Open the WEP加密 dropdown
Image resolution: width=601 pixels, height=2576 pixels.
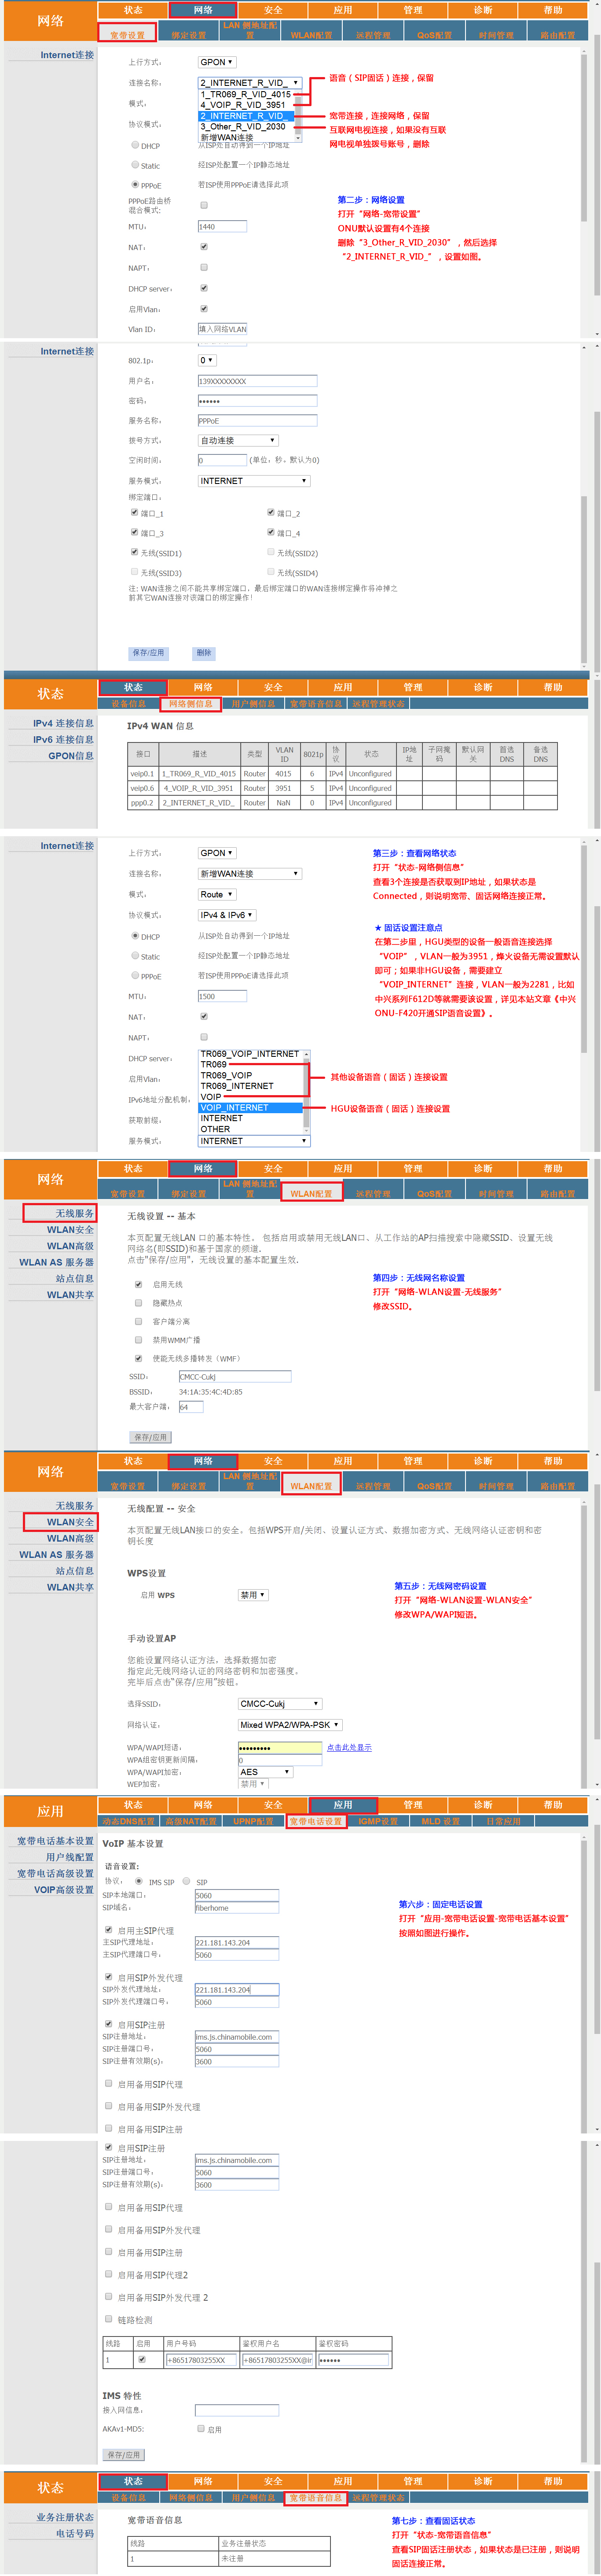[x=253, y=1784]
